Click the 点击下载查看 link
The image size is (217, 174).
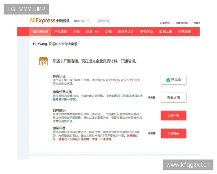pyautogui.click(x=72, y=118)
